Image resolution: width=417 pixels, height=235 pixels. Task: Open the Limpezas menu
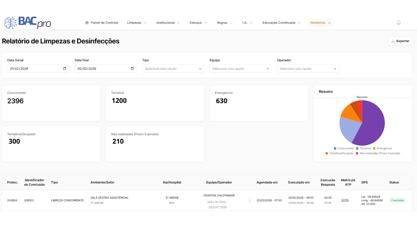(x=137, y=23)
